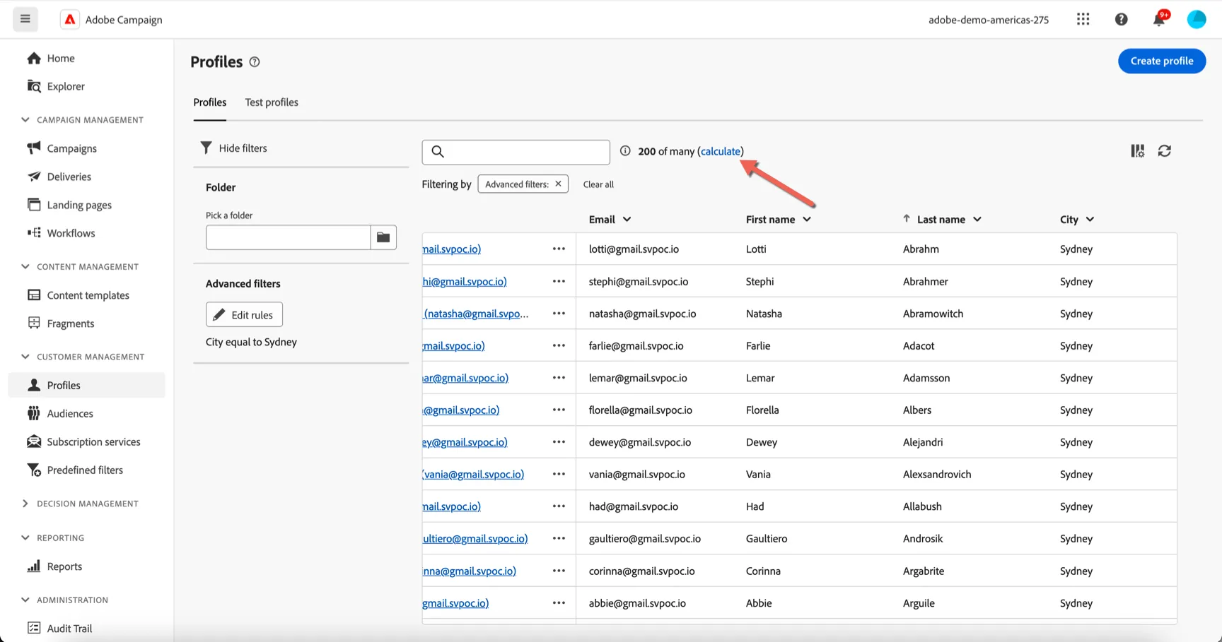Viewport: 1222px width, 642px height.
Task: Collapse the Customer Management section
Action: tap(25, 357)
